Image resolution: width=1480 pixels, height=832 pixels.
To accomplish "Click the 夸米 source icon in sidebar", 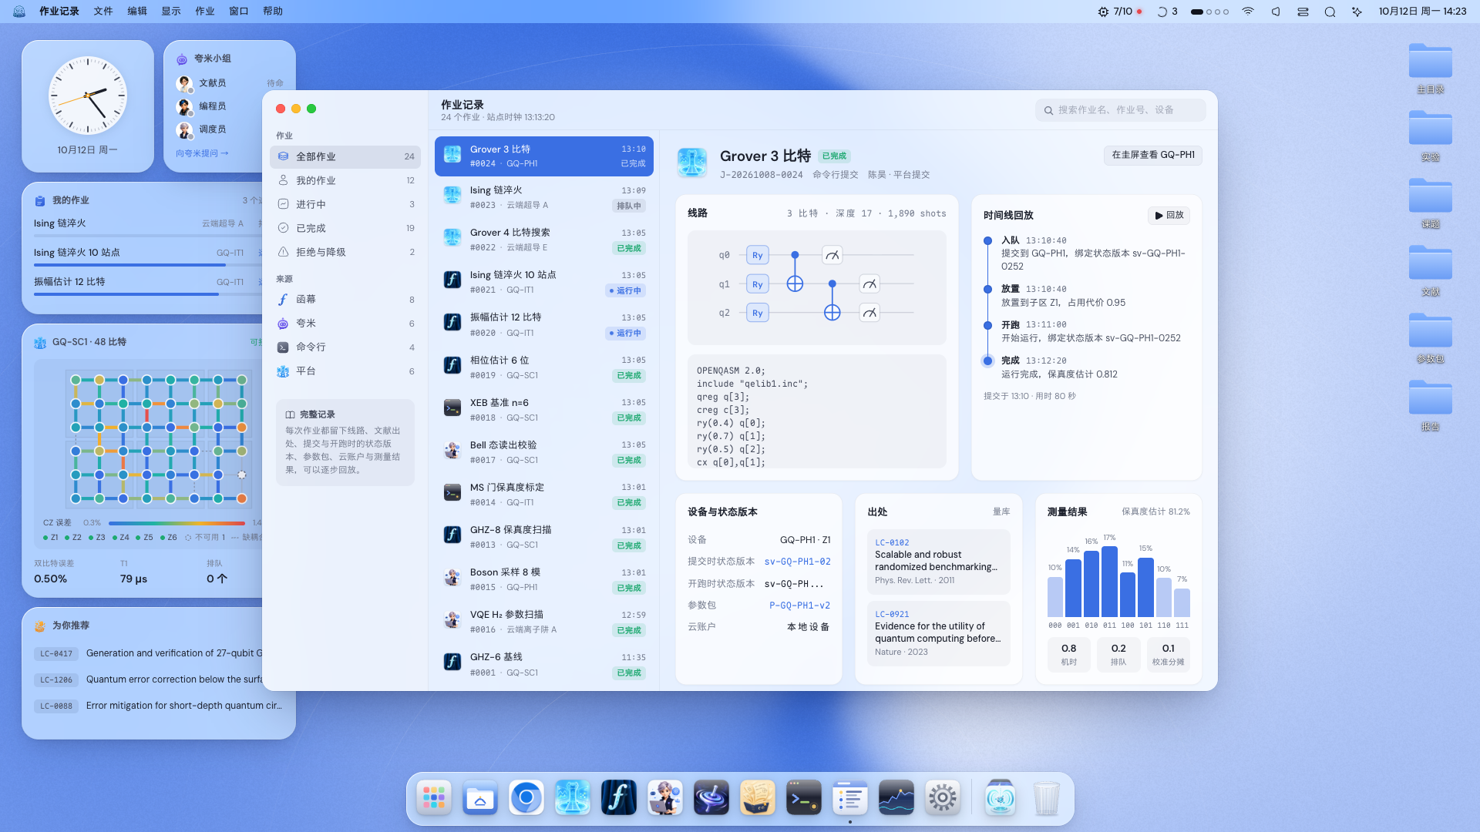I will 283,324.
